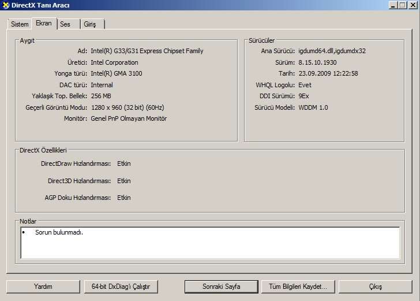Click the 'Internal' DAC type value
Screen dimensions: 420x301
tap(102, 85)
